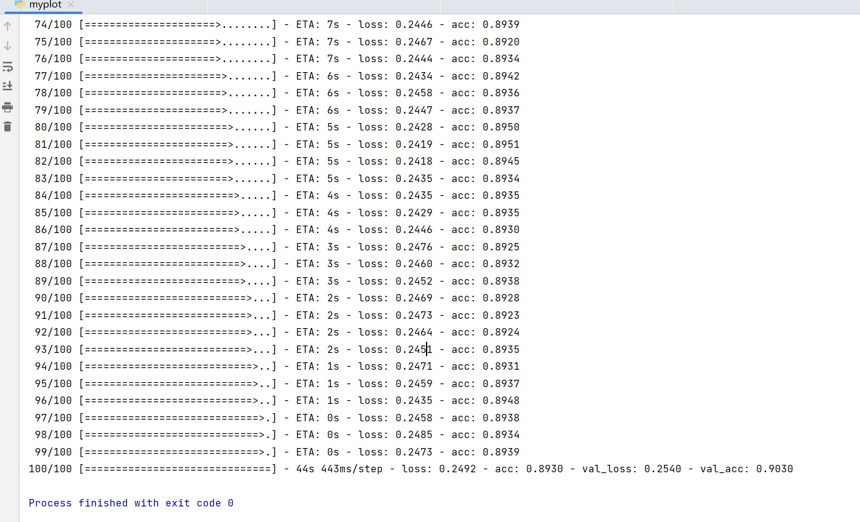The width and height of the screenshot is (860, 522).
Task: Click the full progress bar on 100/100 line
Action: point(178,469)
